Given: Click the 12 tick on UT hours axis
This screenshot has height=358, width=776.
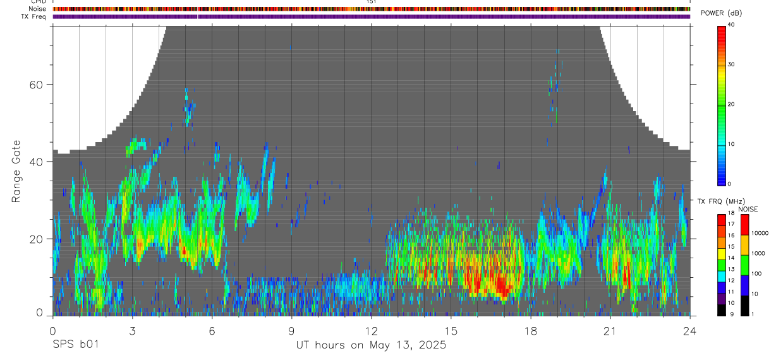Looking at the screenshot, I should tap(371, 331).
